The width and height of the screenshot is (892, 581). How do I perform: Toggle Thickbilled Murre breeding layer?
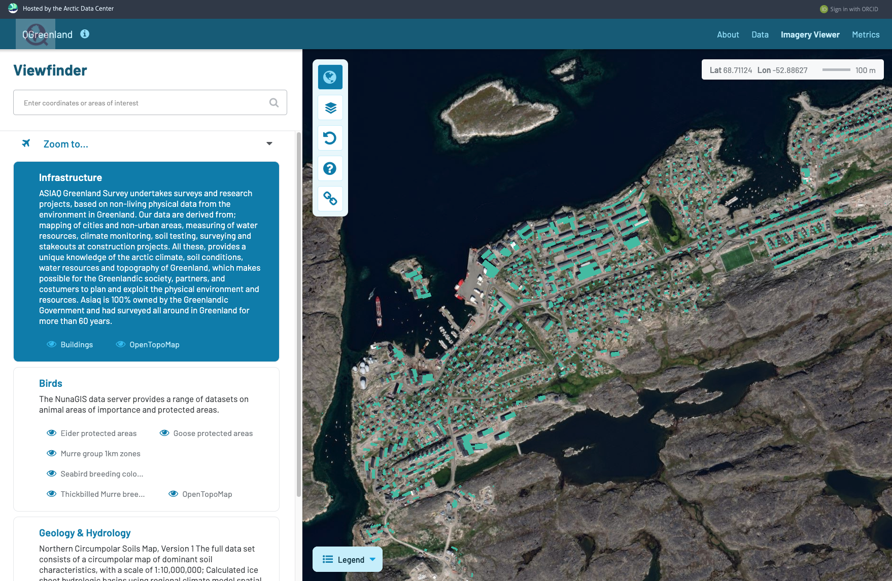(52, 494)
